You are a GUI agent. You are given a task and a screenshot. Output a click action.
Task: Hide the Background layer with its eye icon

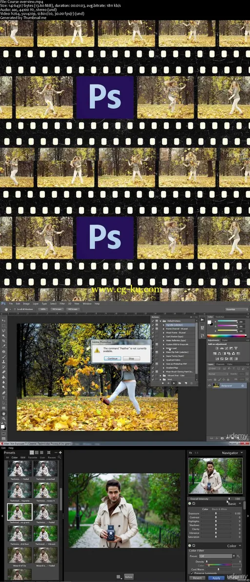pyautogui.click(x=209, y=386)
